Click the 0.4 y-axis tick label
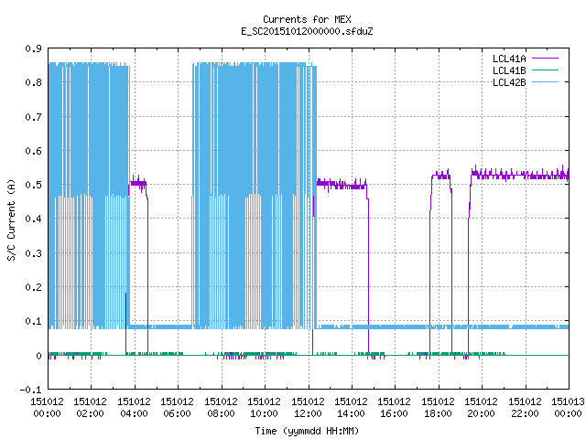 tap(33, 219)
